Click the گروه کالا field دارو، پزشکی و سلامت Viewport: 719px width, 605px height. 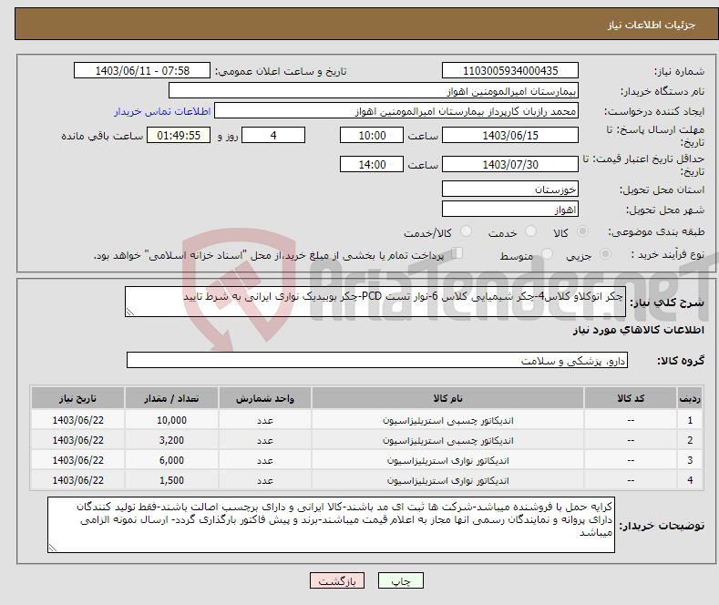(377, 360)
